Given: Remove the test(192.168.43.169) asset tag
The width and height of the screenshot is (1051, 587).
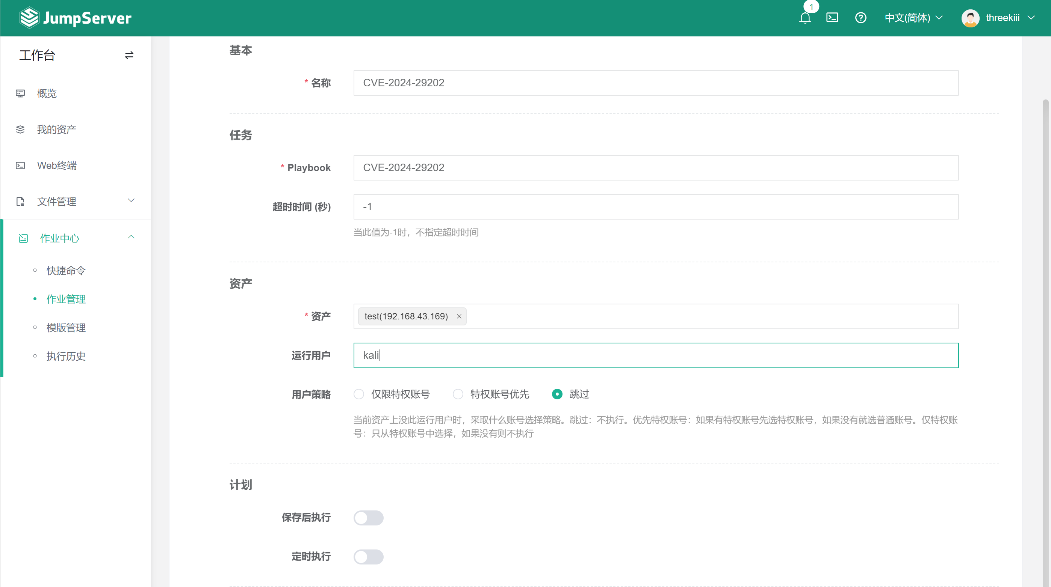Looking at the screenshot, I should (x=459, y=316).
